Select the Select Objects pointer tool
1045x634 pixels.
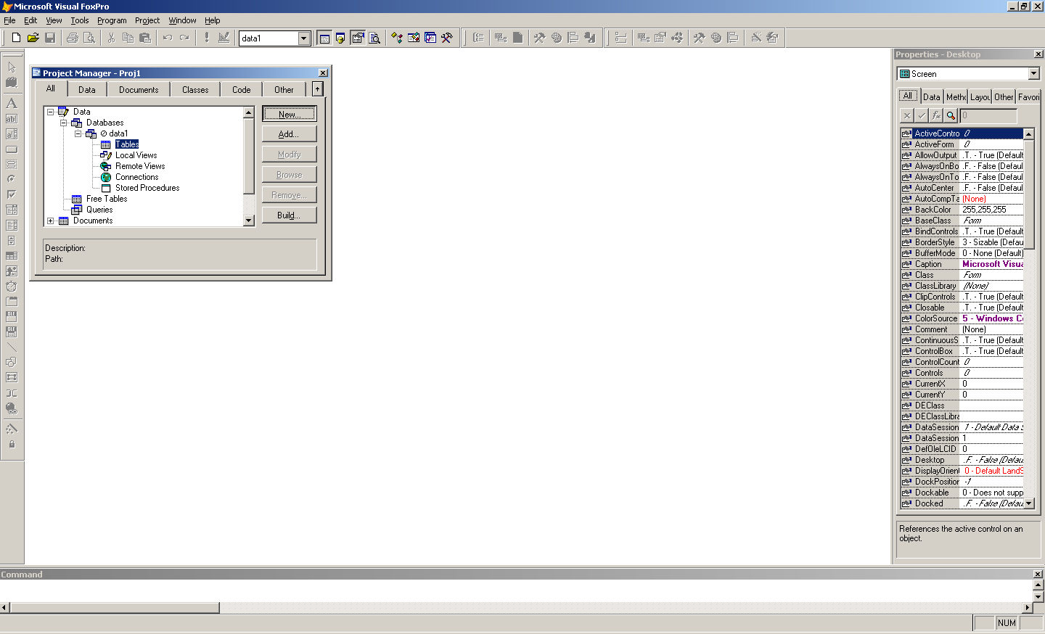click(12, 67)
